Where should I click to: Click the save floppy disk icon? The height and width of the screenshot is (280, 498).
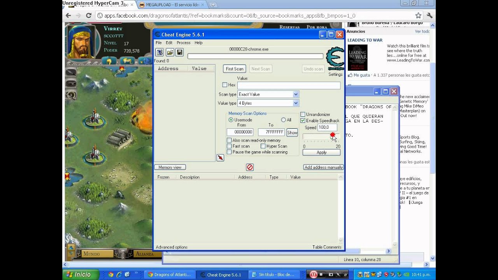pos(179,52)
